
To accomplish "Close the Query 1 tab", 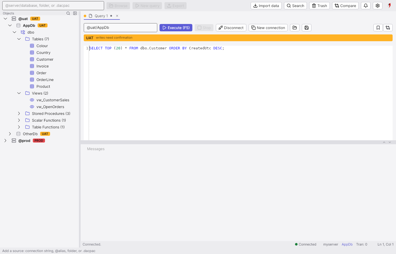I will point(117,16).
